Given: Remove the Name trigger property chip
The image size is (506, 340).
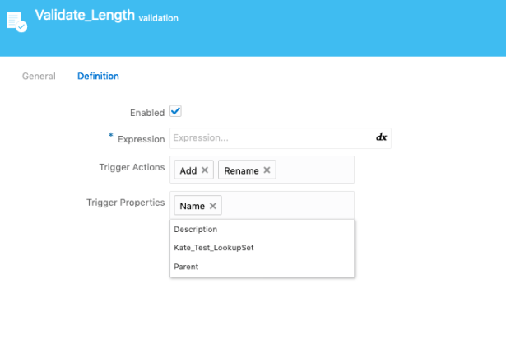Looking at the screenshot, I should [x=213, y=206].
